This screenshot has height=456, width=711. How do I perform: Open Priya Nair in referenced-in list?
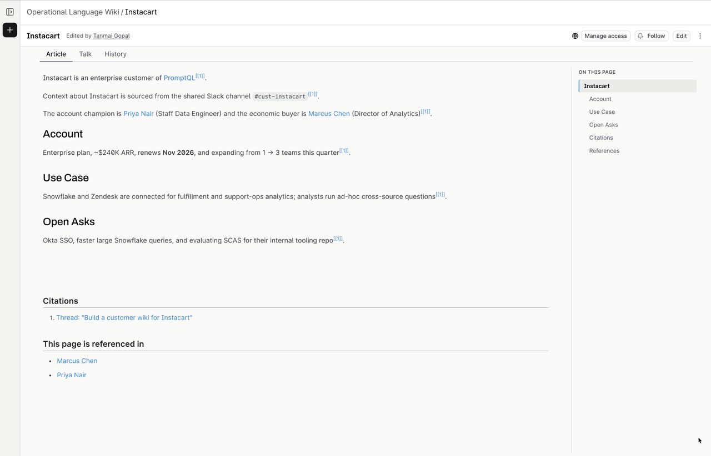tap(72, 375)
